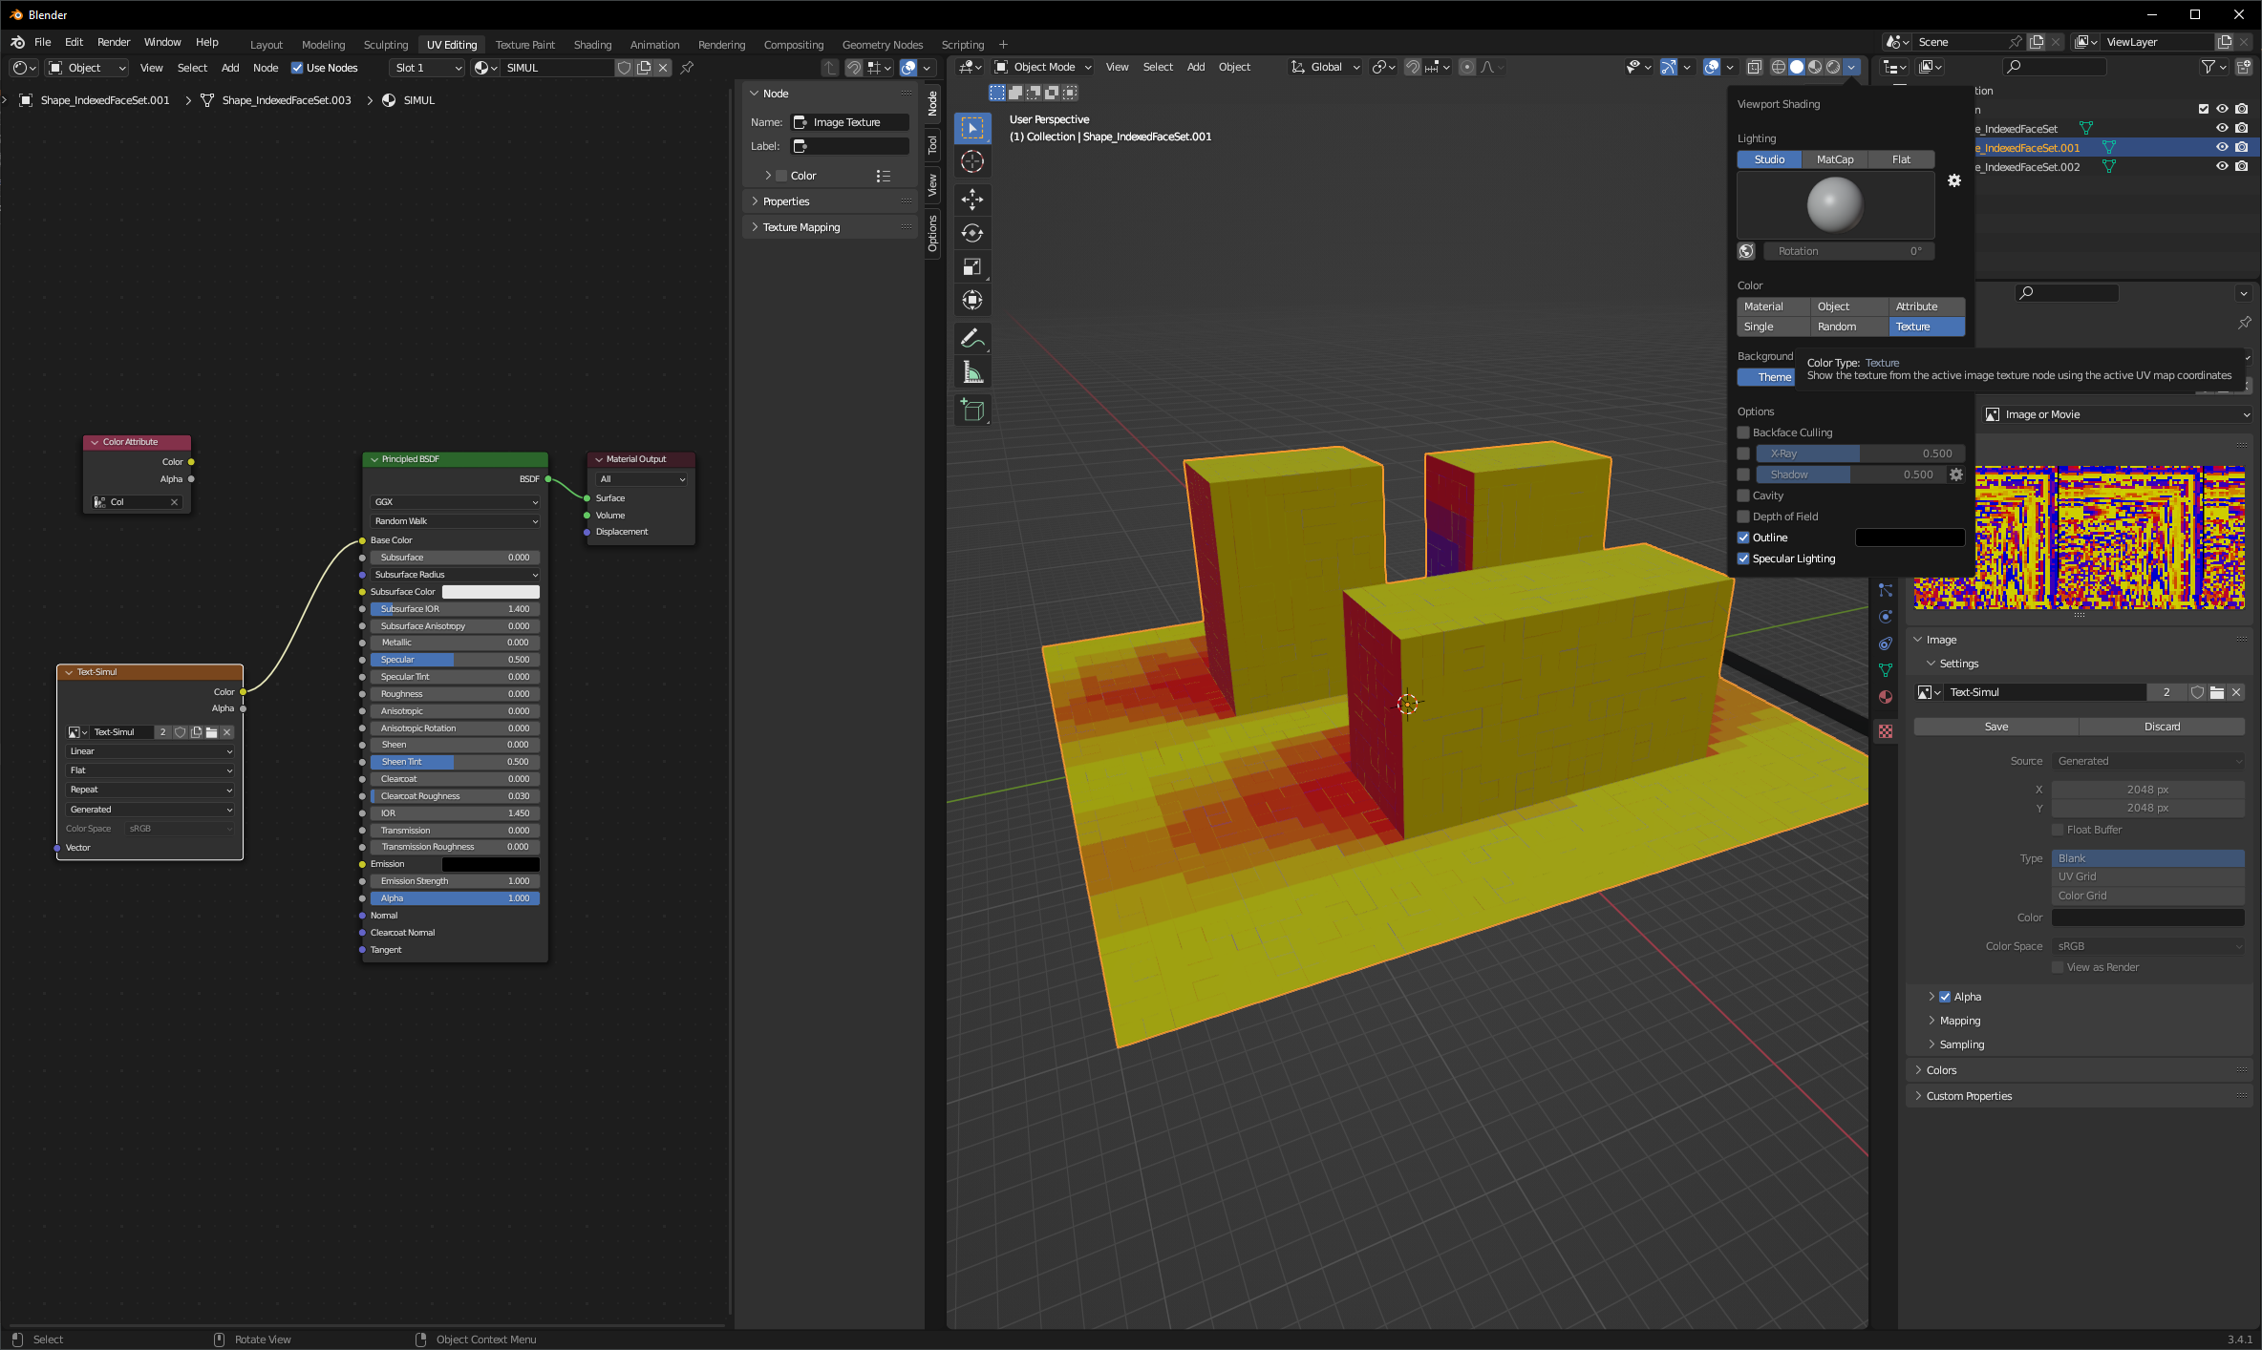Toggle world space lighting globe icon
This screenshot has height=1350, width=2262.
(1746, 251)
